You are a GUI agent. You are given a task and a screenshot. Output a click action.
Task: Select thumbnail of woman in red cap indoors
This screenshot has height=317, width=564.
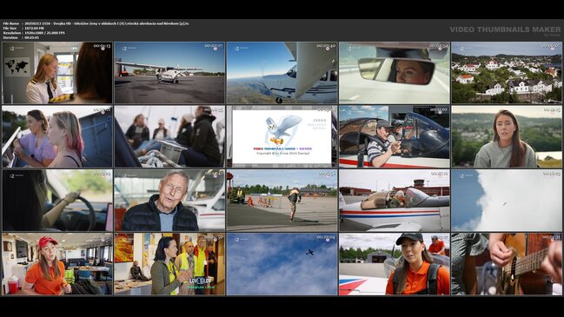tap(57, 264)
